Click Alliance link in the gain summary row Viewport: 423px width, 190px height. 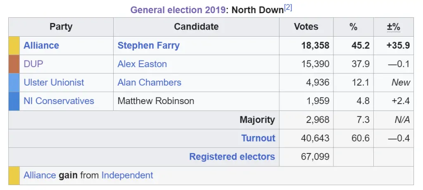point(40,175)
